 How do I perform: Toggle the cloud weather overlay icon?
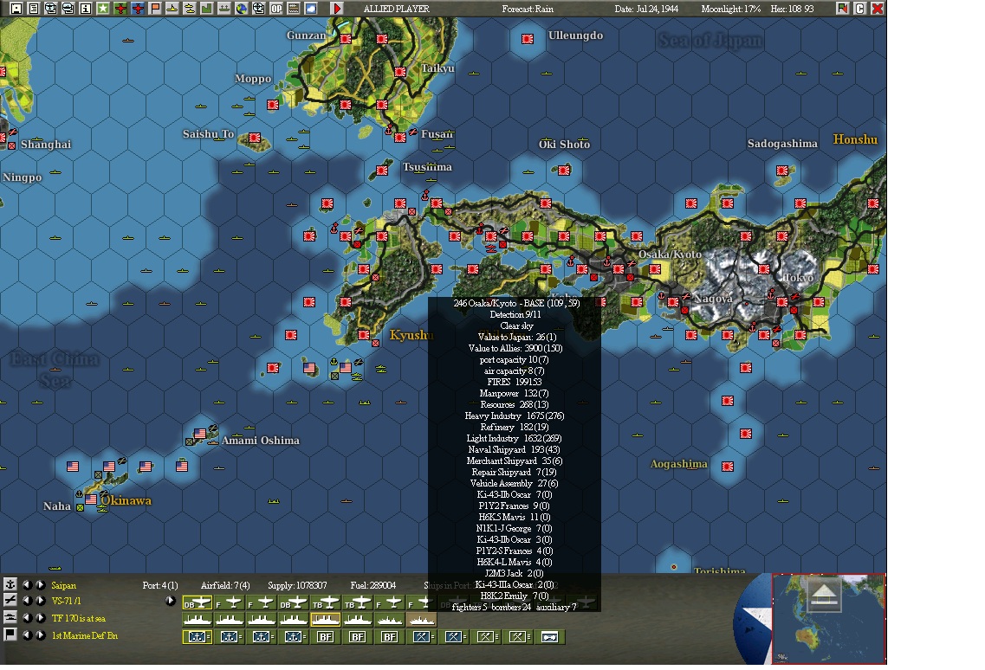coord(310,9)
